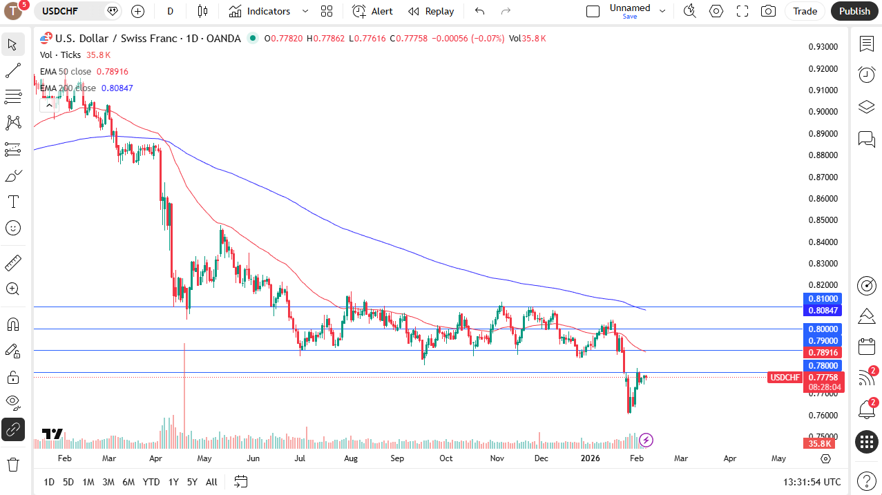Add symbol with the plus compare button
This screenshot has height=495, width=882.
click(137, 11)
